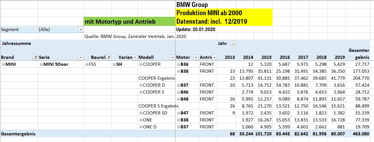Collapse the ONE D model group
Screen dimensions: 374x142
[141, 127]
